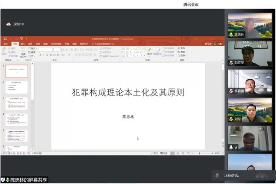
Task: Click the save icon in PowerPoint's quick access toolbar
Action: [x=5, y=39]
